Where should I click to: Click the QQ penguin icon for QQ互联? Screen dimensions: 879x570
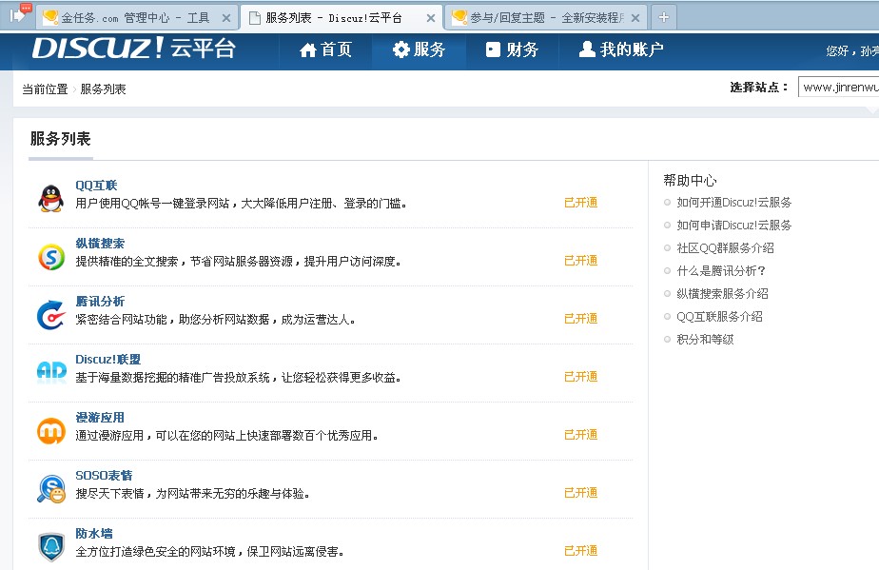click(51, 198)
